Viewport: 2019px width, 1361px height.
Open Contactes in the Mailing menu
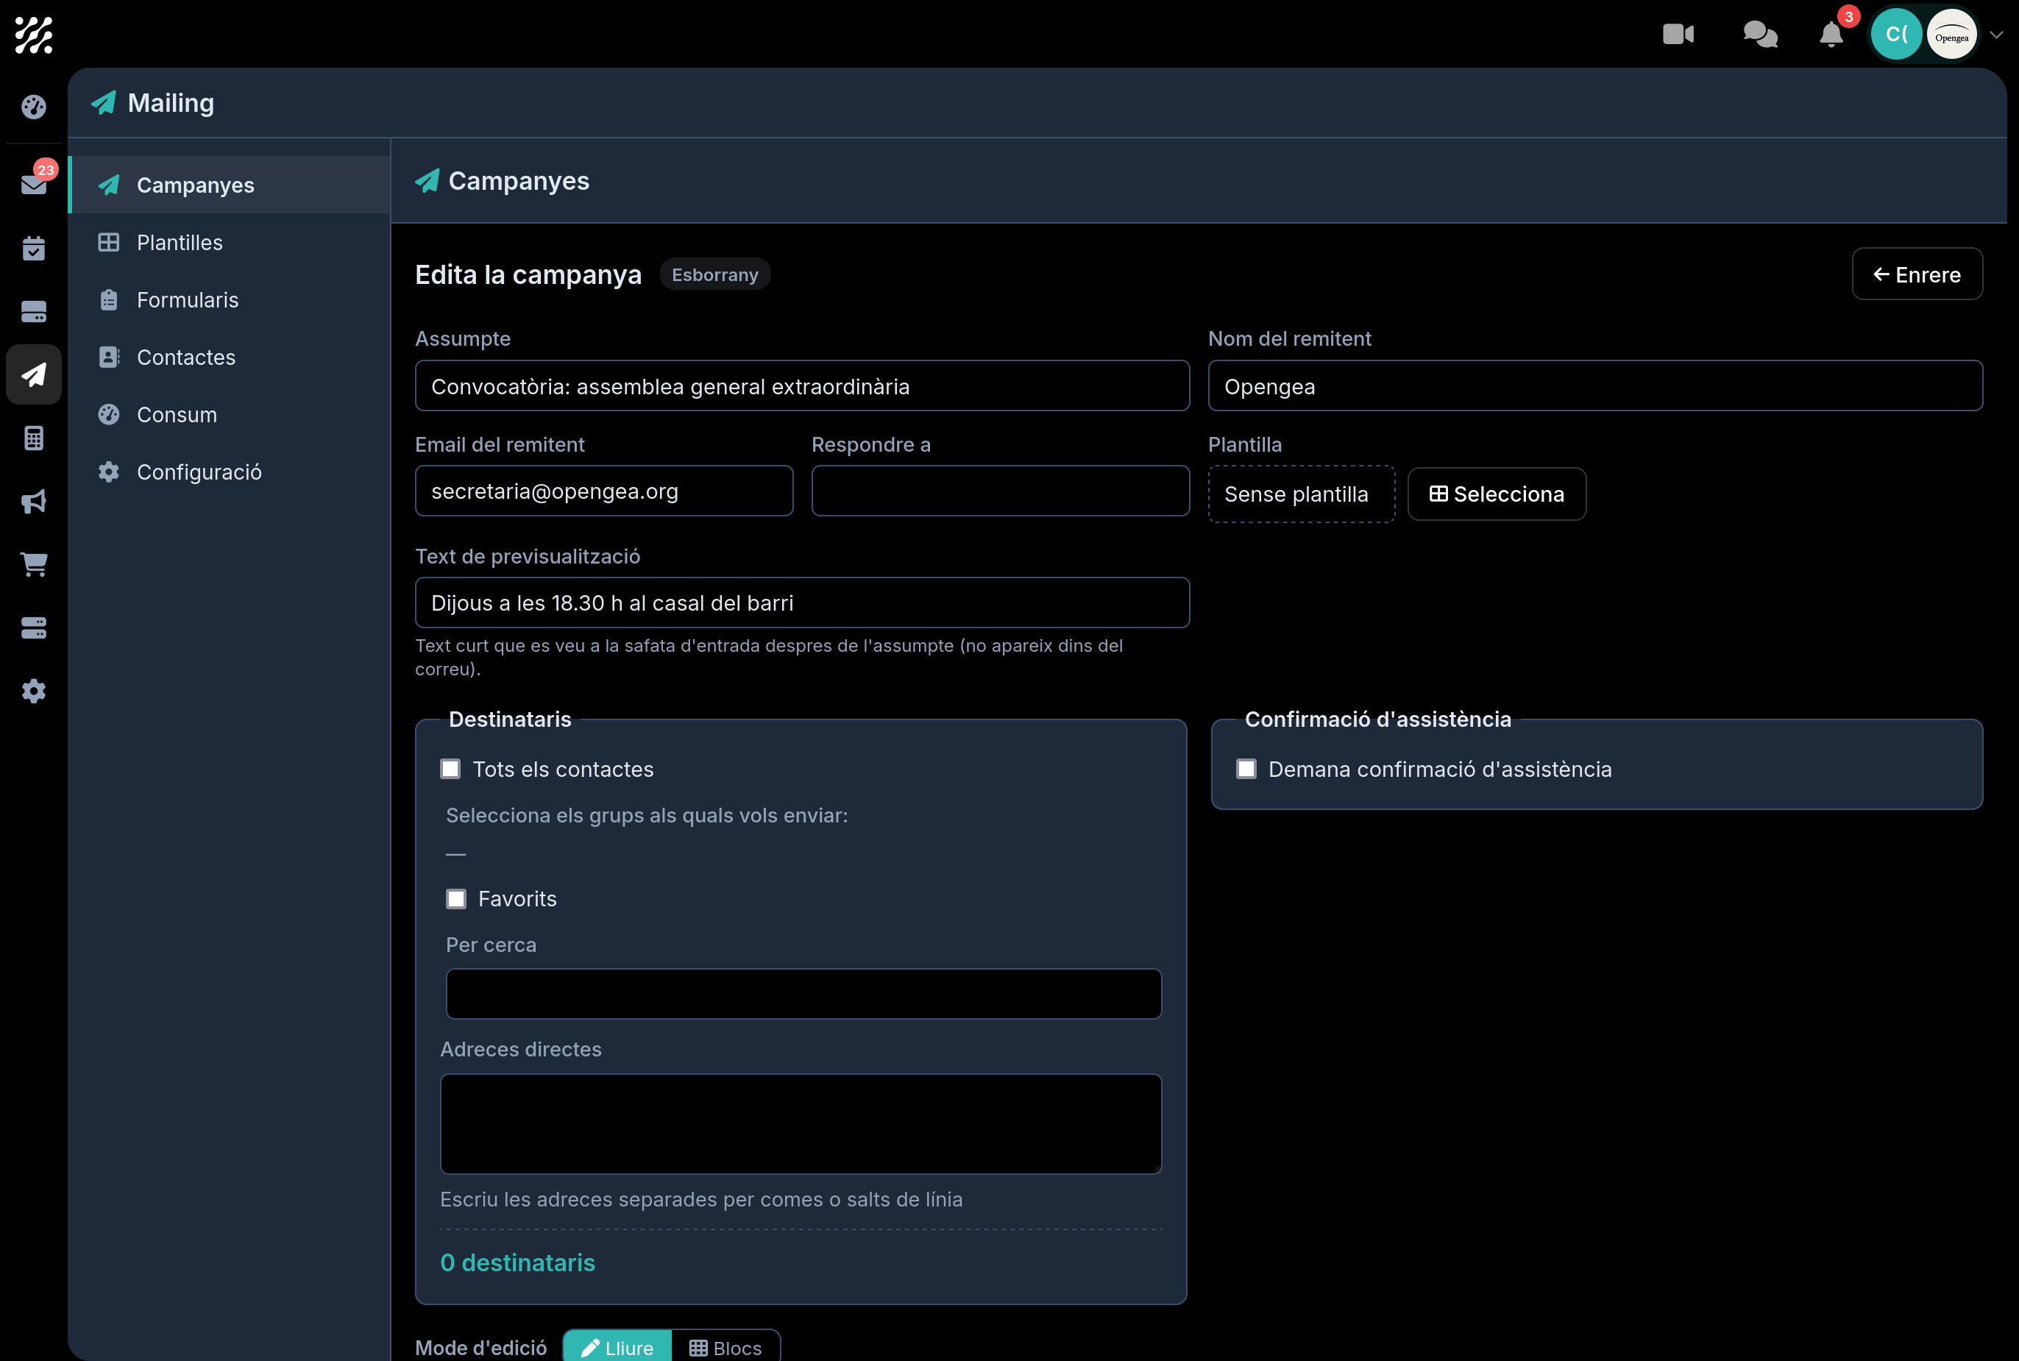[x=229, y=357]
